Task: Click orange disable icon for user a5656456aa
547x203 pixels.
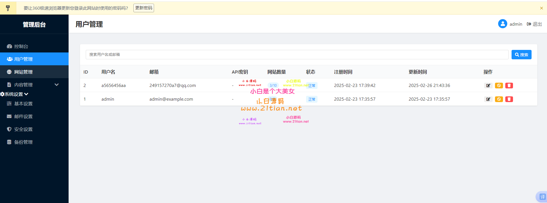Action: 499,86
